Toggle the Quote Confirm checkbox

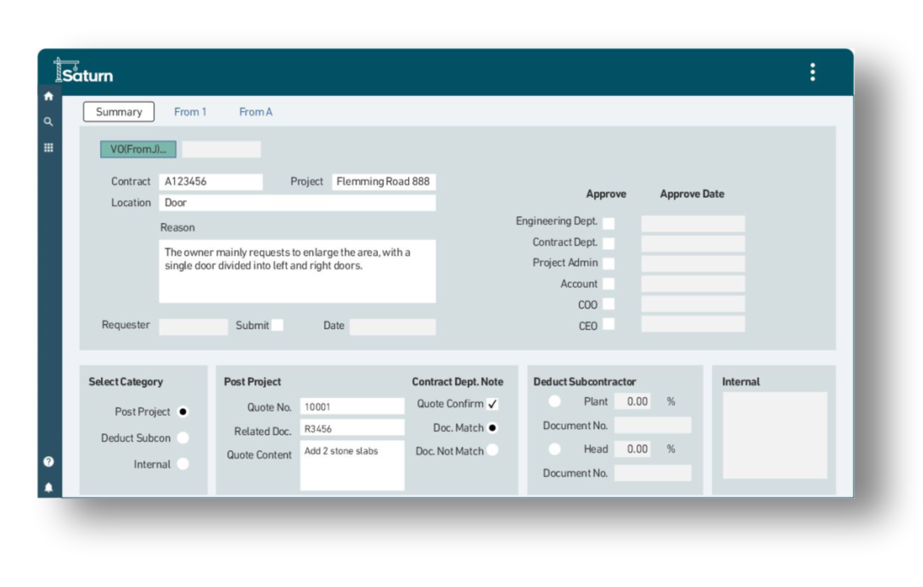[x=492, y=404]
